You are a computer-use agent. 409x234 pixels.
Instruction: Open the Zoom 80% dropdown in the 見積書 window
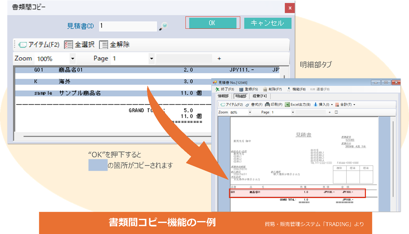250,112
